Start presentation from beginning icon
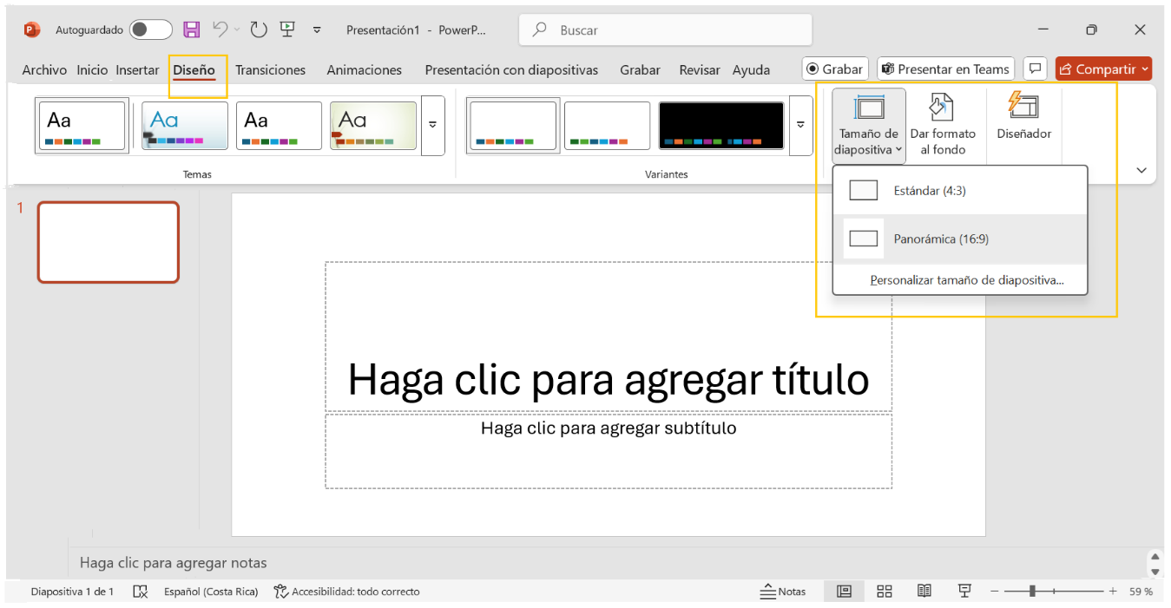Viewport: 1171px width, 608px height. (x=287, y=29)
